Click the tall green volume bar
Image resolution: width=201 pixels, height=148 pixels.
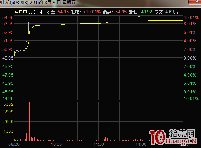tap(139, 126)
